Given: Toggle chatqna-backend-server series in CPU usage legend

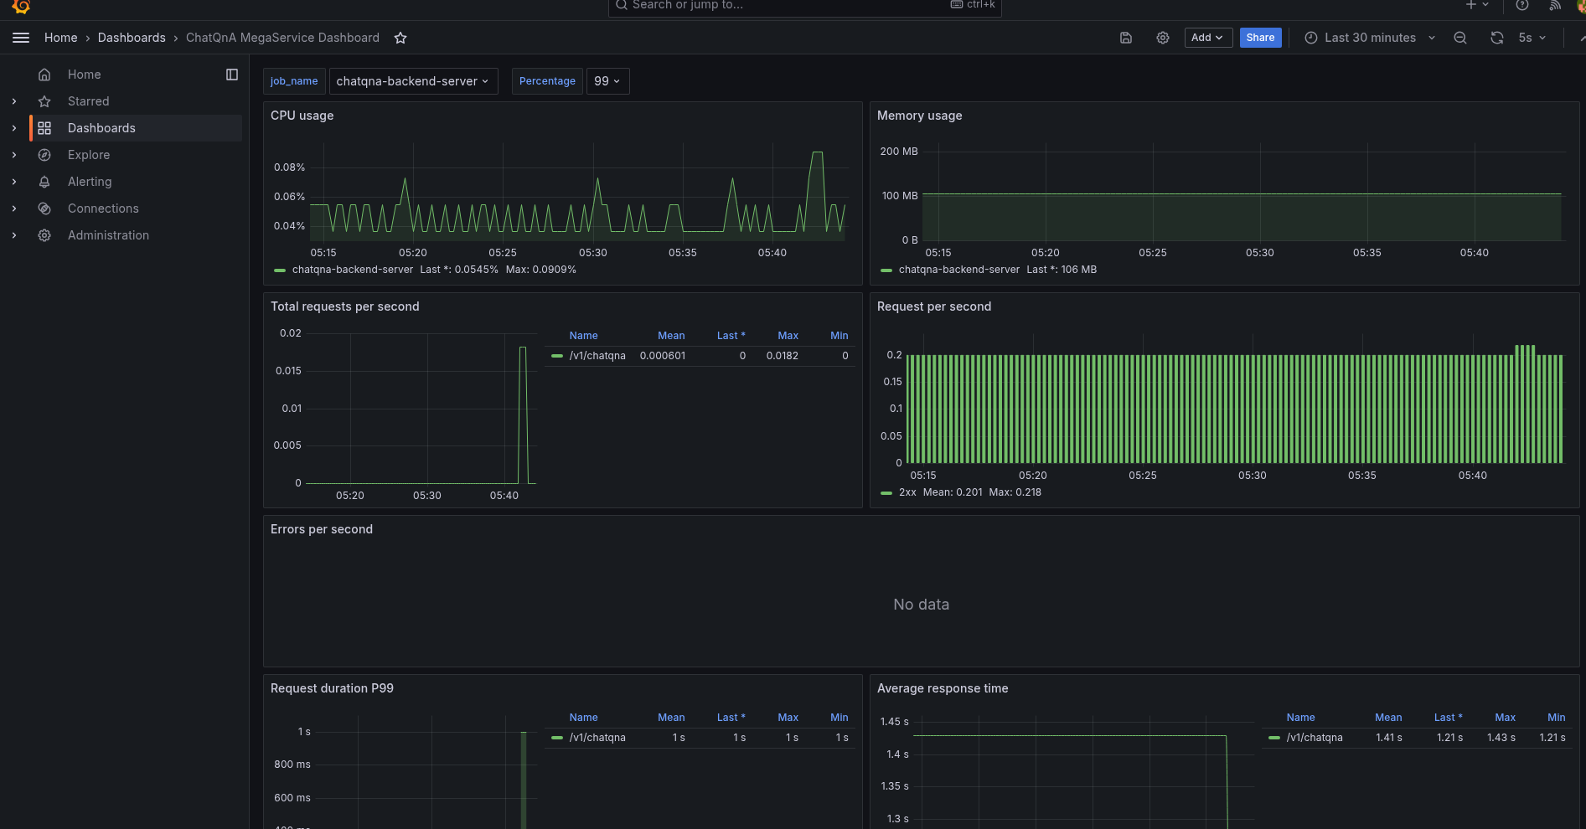Looking at the screenshot, I should tap(353, 270).
